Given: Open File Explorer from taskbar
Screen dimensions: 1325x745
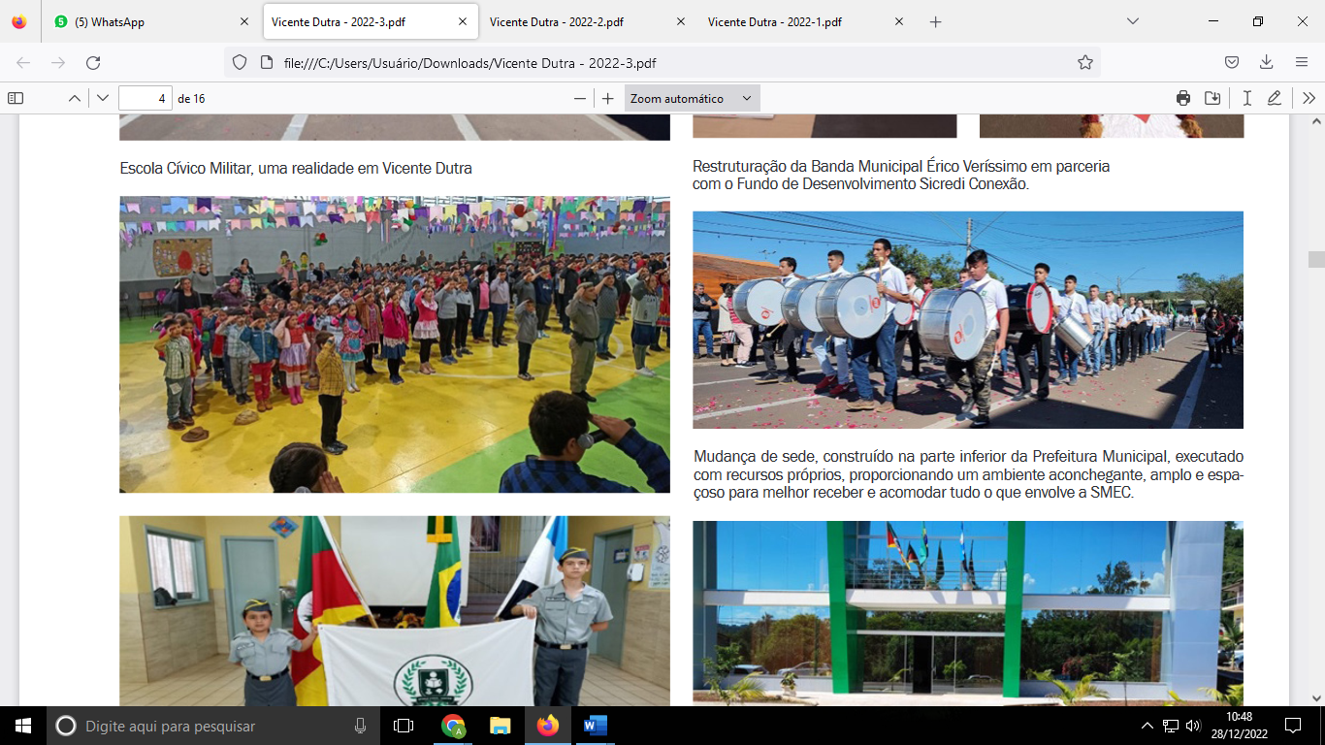Looking at the screenshot, I should pos(501,726).
